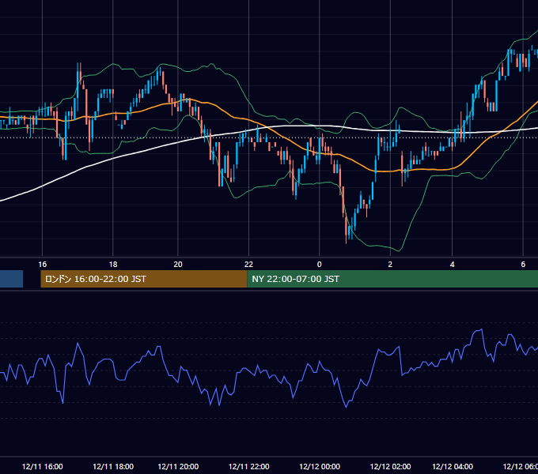The width and height of the screenshot is (538, 474).
Task: Click the 12/12 00:00 time label
Action: (320, 466)
